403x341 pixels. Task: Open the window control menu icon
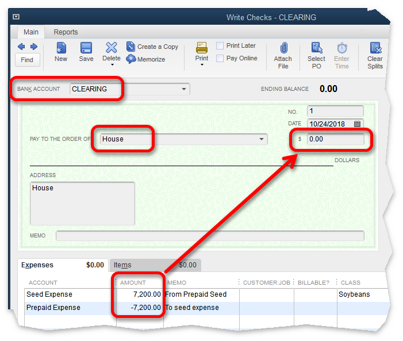coord(16,17)
